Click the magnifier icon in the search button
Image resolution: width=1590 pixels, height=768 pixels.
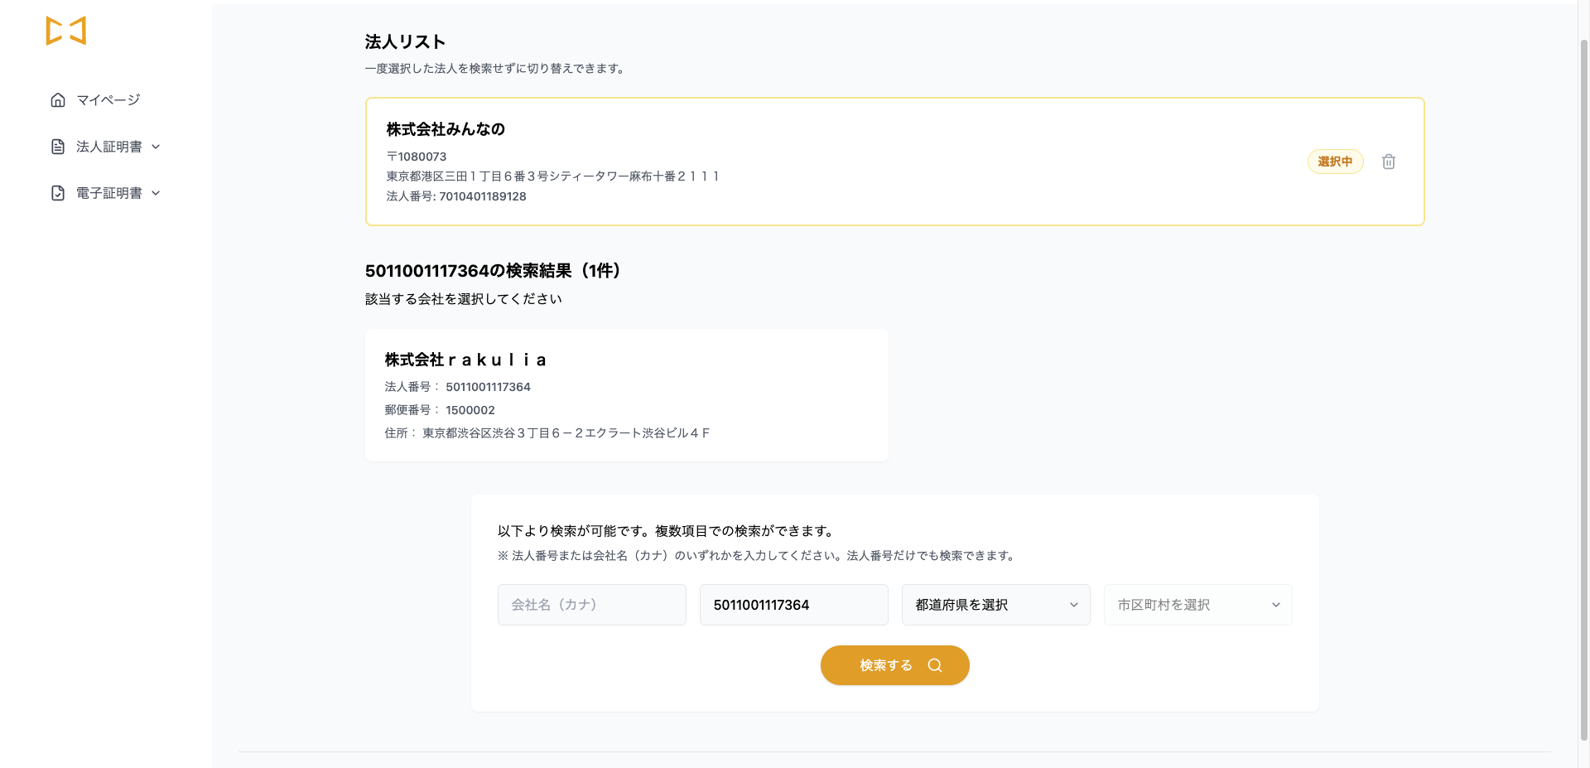click(x=935, y=665)
